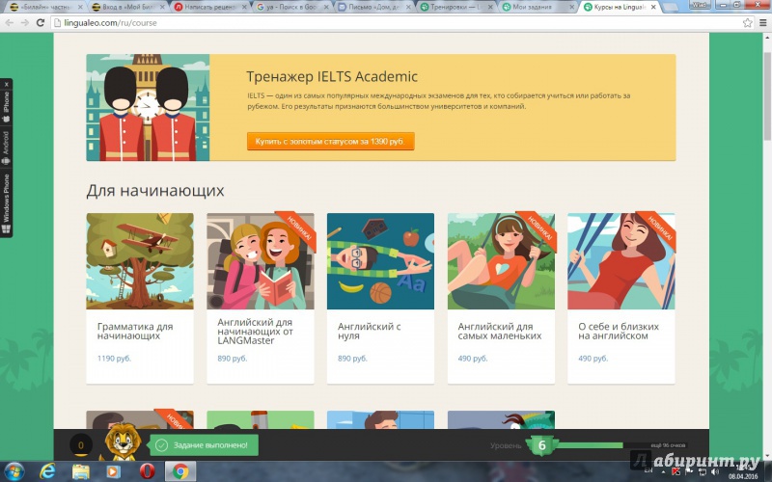The image size is (772, 482).
Task: Open the iPhone app side tab
Action: point(7,107)
